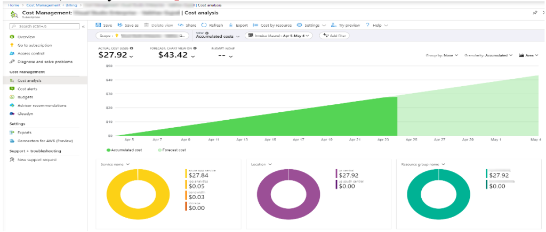
Task: Click the Refresh circular arrow icon
Action: click(204, 26)
